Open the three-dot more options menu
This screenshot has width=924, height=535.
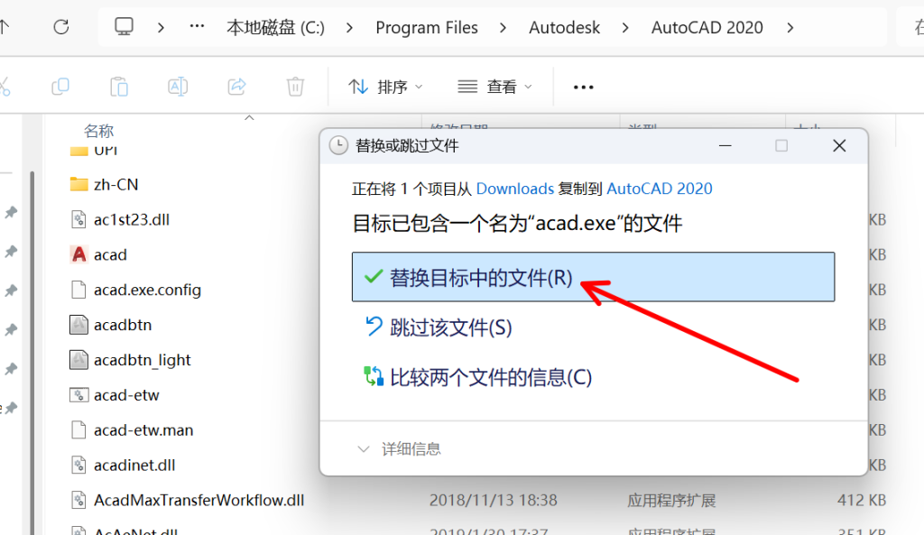(584, 87)
